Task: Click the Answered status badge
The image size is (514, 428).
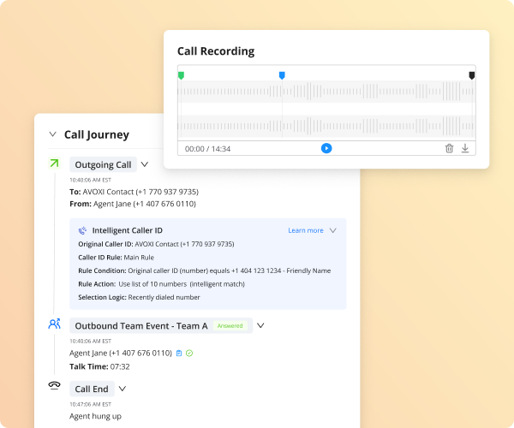Action: [x=230, y=325]
